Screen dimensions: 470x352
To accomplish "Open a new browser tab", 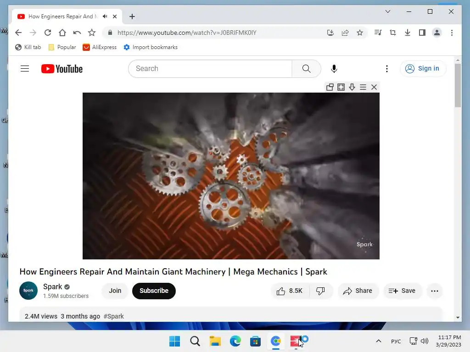I will click(x=132, y=16).
